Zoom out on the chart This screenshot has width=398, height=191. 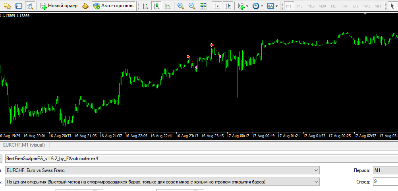point(191,6)
